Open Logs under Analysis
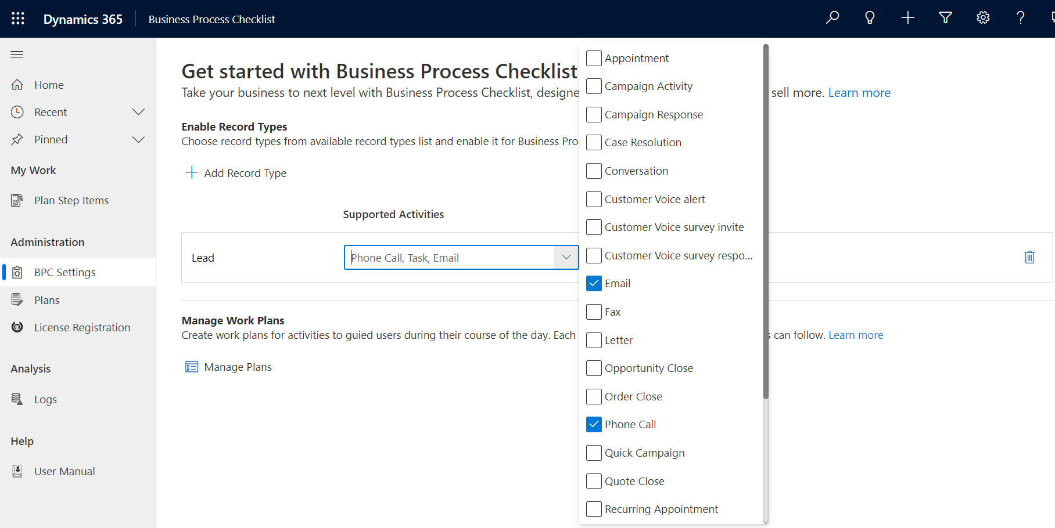Image resolution: width=1055 pixels, height=528 pixels. (x=78, y=399)
